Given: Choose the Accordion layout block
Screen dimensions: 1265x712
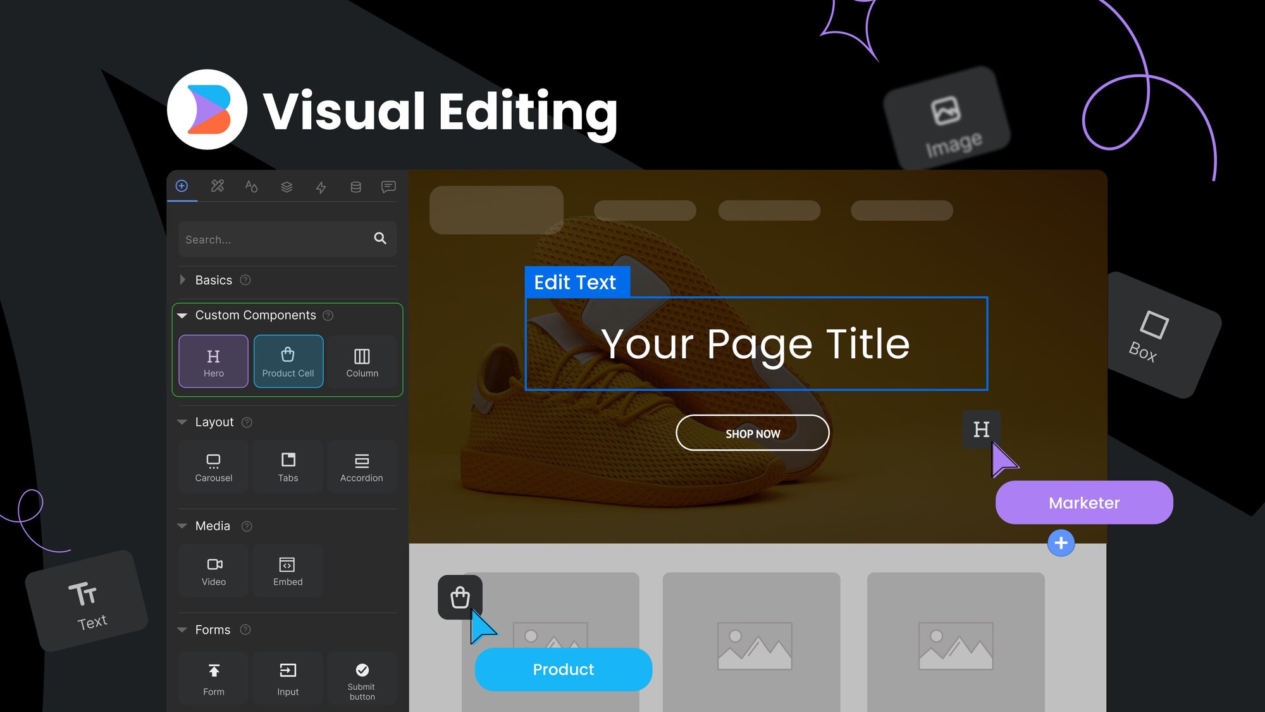Looking at the screenshot, I should click(x=361, y=467).
